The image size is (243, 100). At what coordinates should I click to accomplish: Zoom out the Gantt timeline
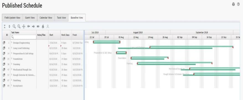click(x=14, y=27)
